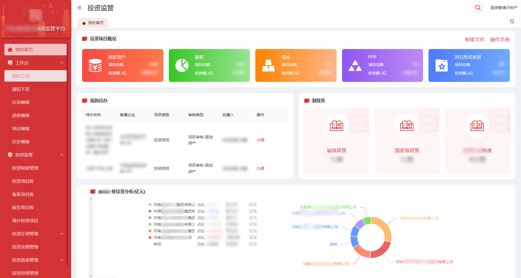Click the chart legend scroll-down arrow
Viewport: 521px width, 278px height.
91,276
